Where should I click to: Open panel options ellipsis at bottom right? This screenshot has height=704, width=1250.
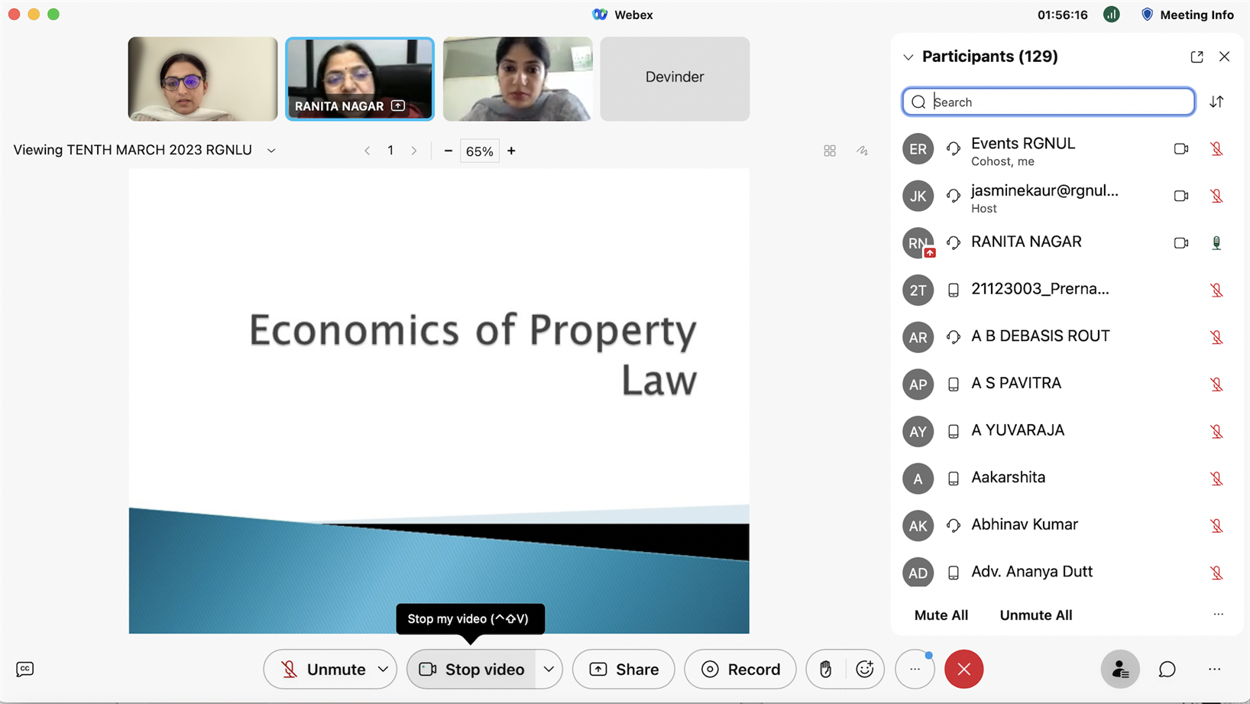1214,669
